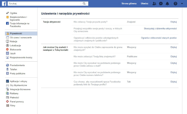187x114 pixels.
Task: Edit who can see friends list
Action: [173, 57]
